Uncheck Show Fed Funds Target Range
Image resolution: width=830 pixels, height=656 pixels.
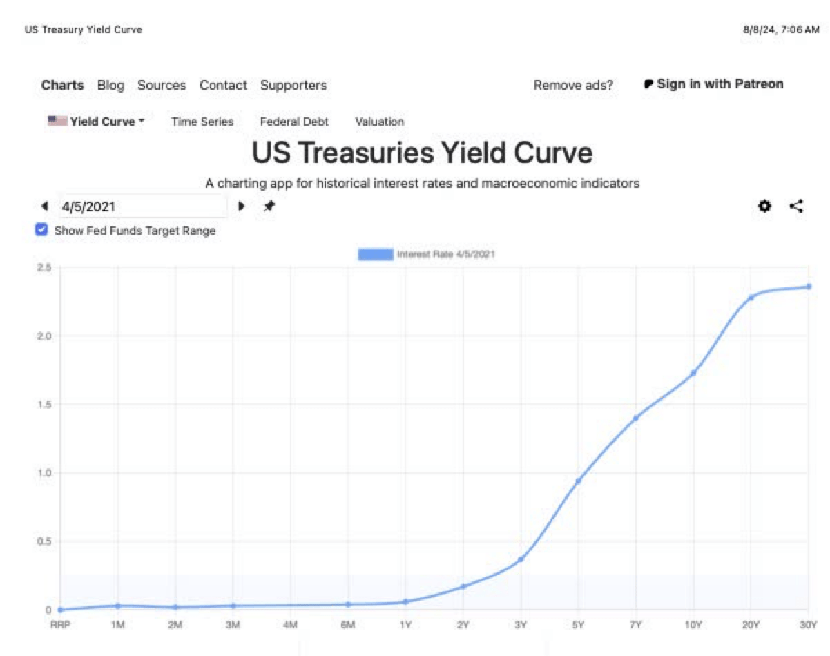coord(41,230)
